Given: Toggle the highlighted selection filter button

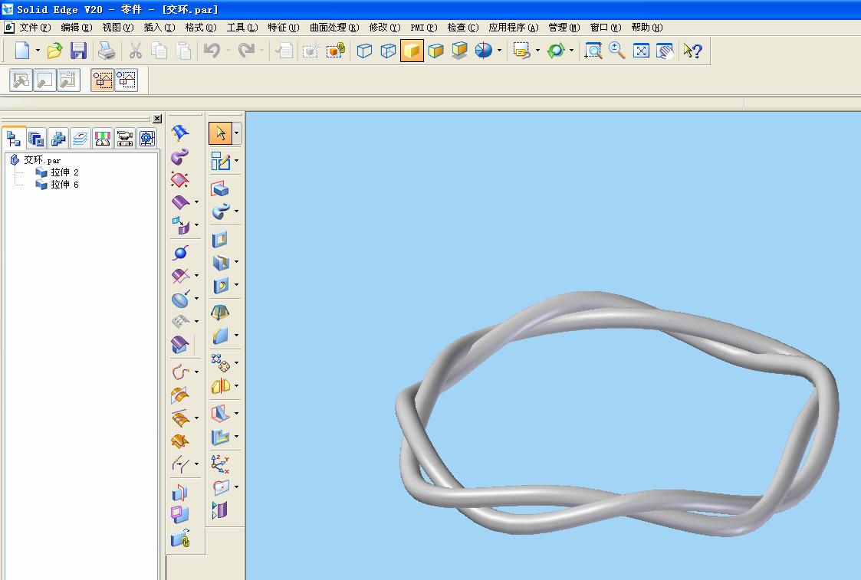Looking at the screenshot, I should pyautogui.click(x=102, y=80).
